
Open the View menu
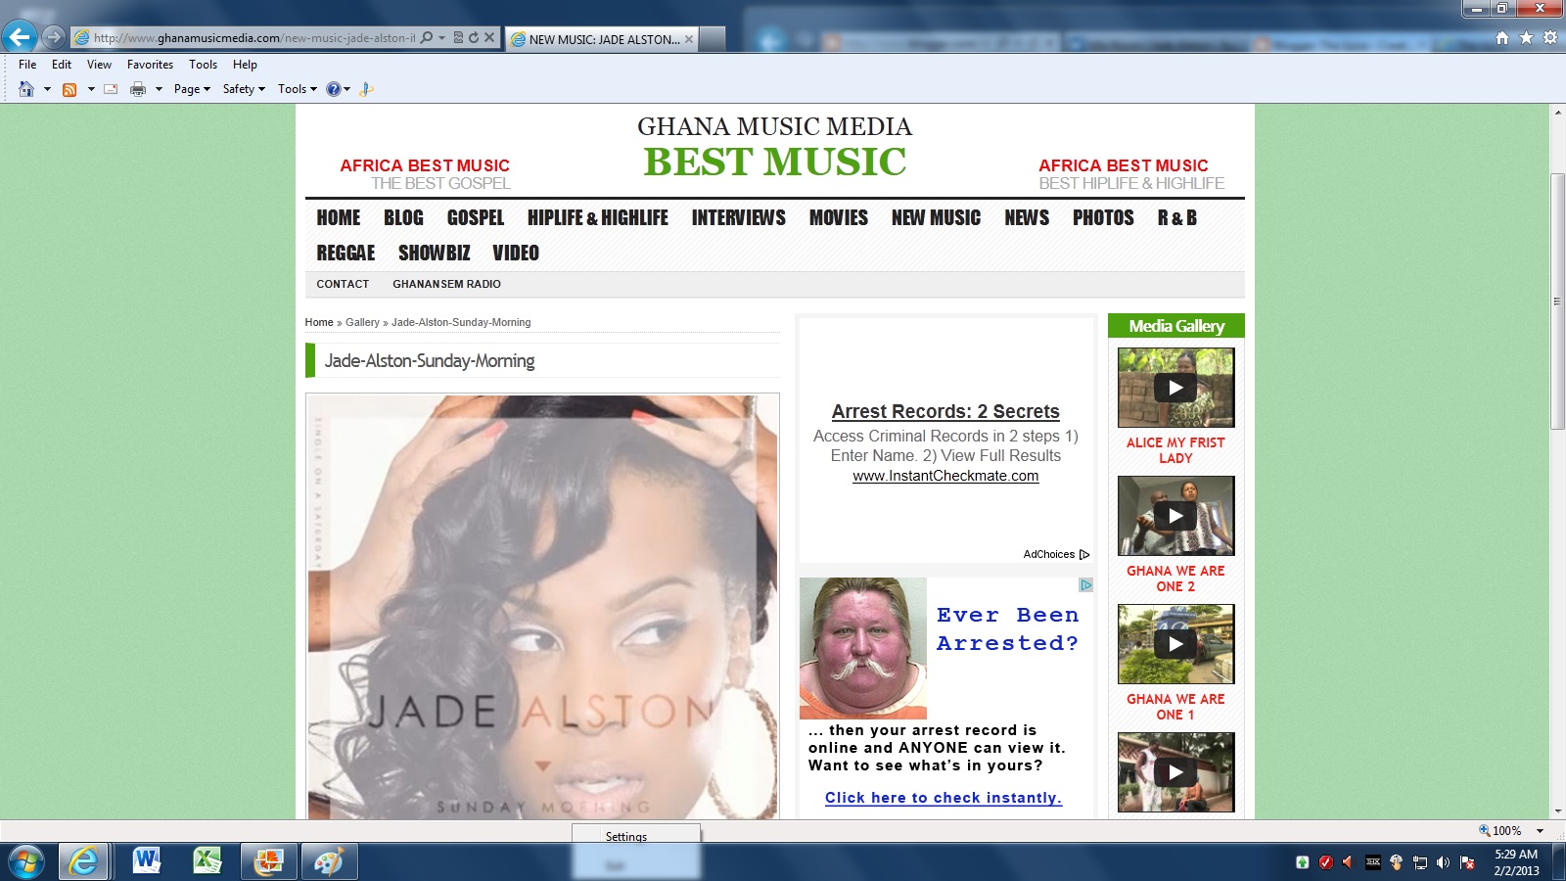pos(99,65)
